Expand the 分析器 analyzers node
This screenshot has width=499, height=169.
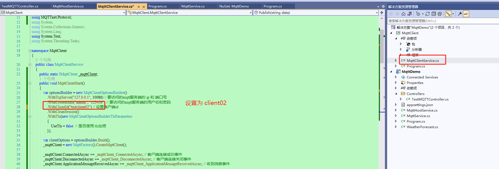point(401,49)
